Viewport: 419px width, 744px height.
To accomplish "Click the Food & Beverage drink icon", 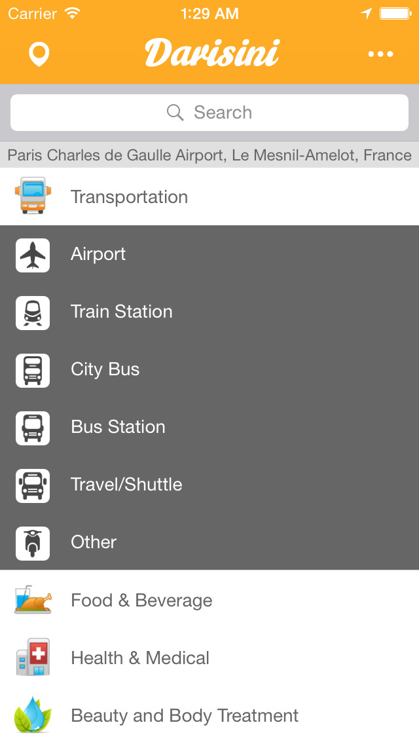I will click(33, 601).
